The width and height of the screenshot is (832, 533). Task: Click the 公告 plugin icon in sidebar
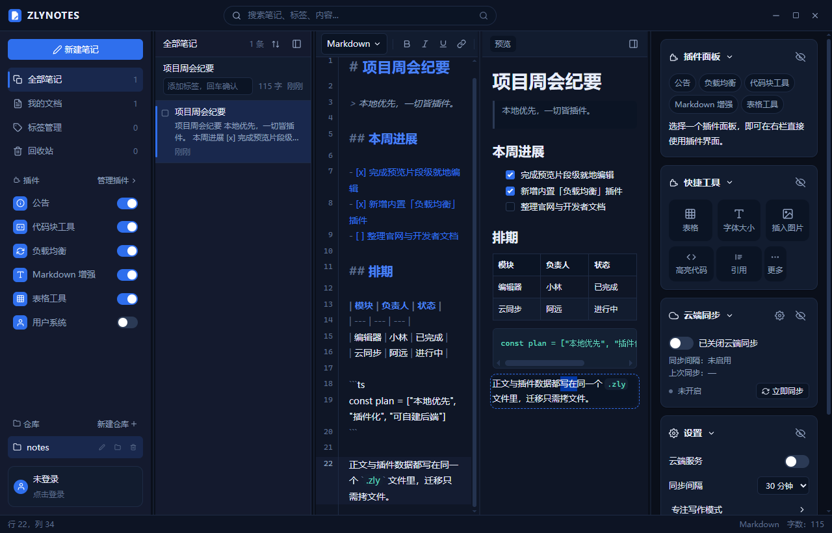[x=20, y=203]
